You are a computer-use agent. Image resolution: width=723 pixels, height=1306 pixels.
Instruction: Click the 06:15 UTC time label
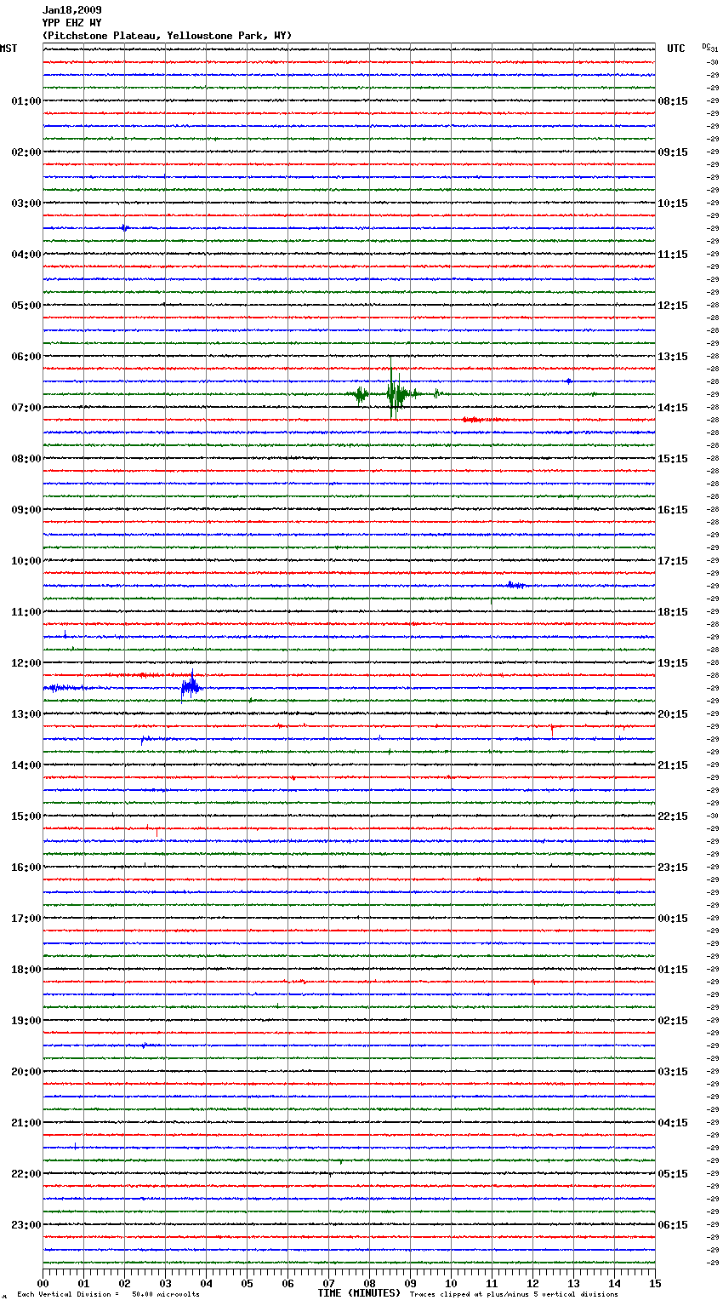pyautogui.click(x=673, y=1225)
